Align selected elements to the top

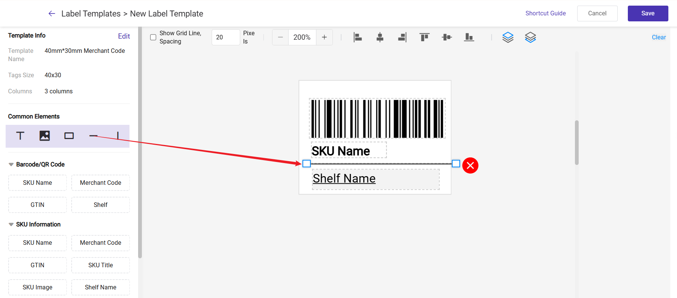pyautogui.click(x=424, y=37)
